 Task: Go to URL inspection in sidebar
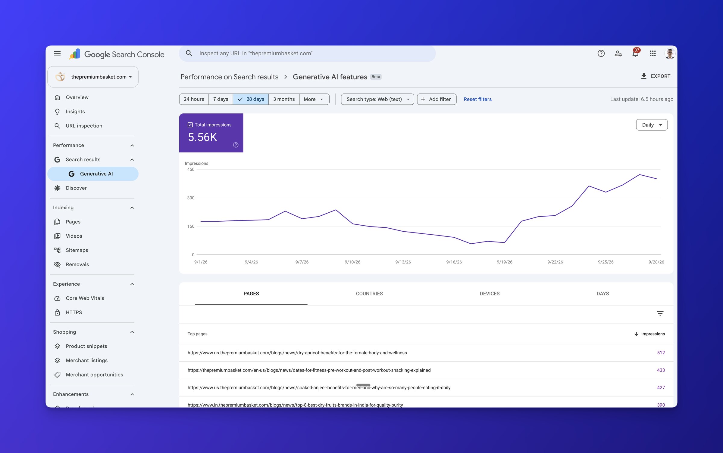93,126
